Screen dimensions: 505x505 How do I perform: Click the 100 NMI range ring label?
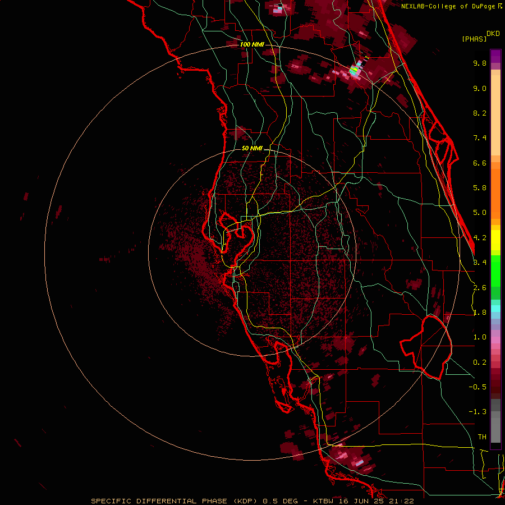click(x=252, y=44)
